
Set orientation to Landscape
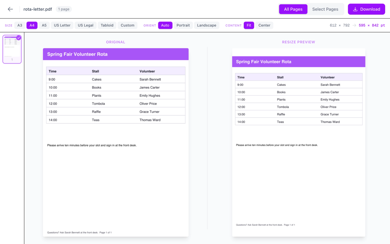click(x=206, y=25)
